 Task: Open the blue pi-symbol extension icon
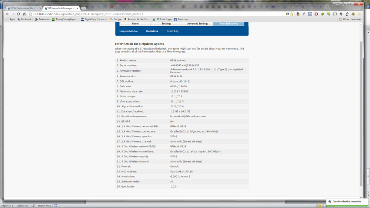[310, 14]
